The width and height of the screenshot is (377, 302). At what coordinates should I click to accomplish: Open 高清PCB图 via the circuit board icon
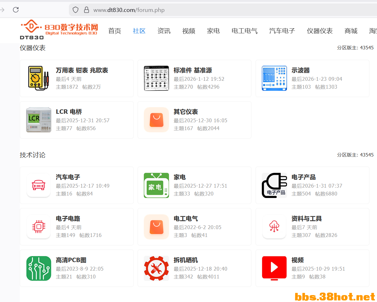(38, 268)
